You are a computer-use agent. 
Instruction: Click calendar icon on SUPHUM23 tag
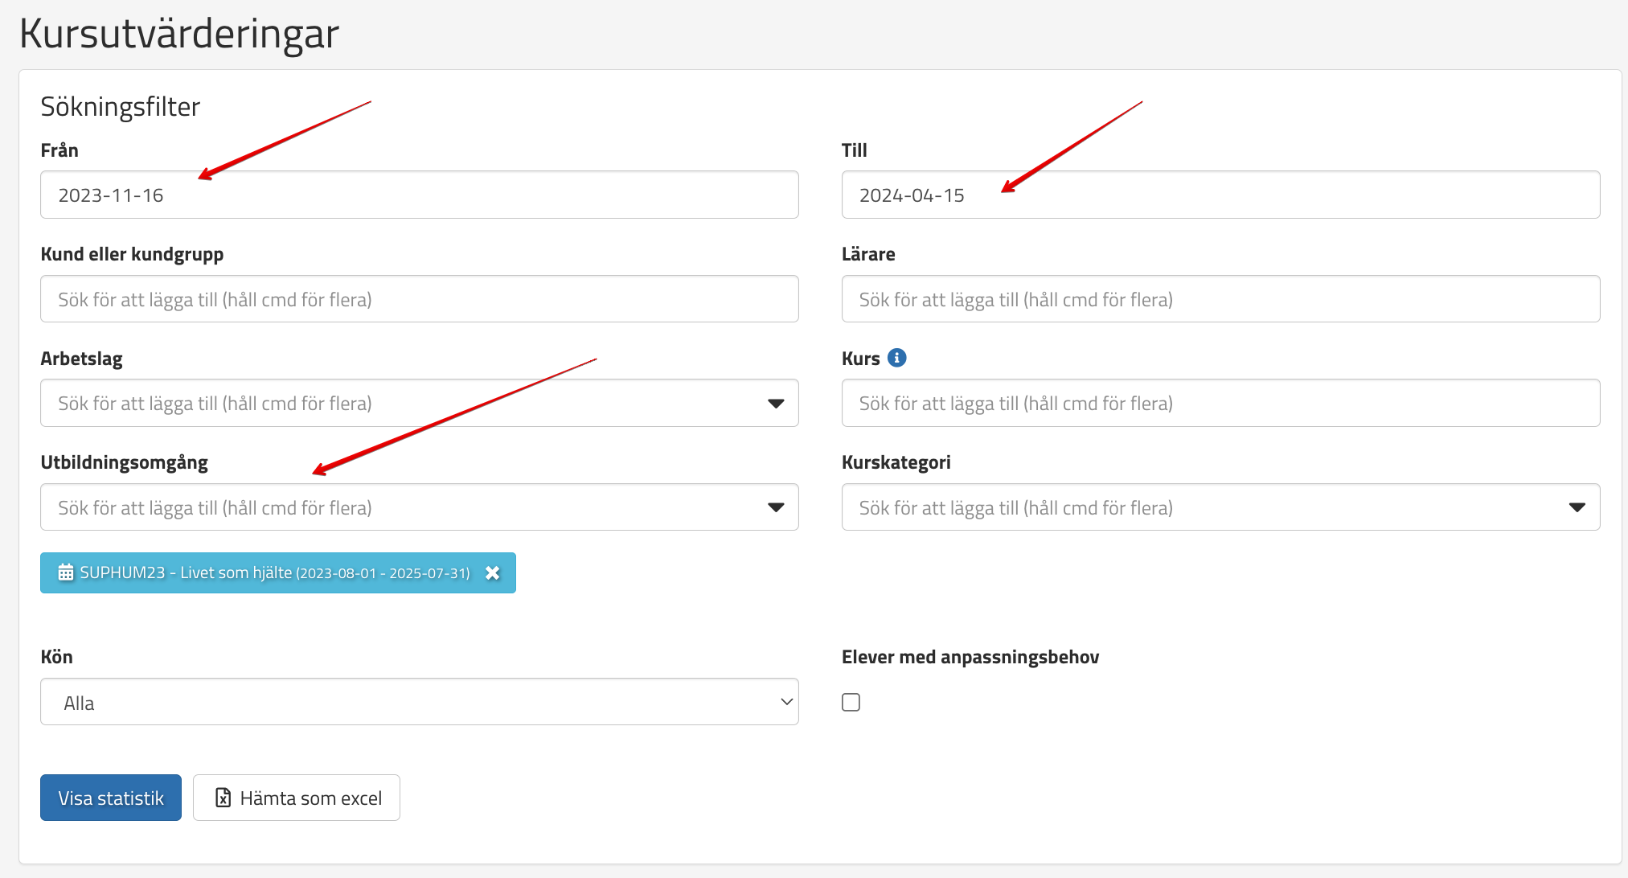(x=66, y=572)
